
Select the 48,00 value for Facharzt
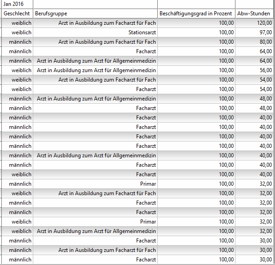(x=266, y=108)
